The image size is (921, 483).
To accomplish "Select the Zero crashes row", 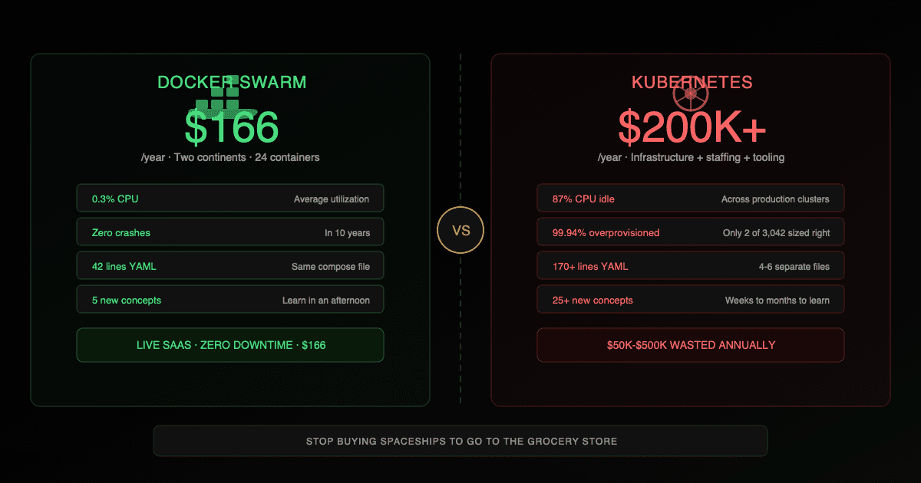I will [230, 232].
